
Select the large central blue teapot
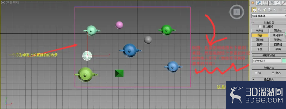(130, 51)
